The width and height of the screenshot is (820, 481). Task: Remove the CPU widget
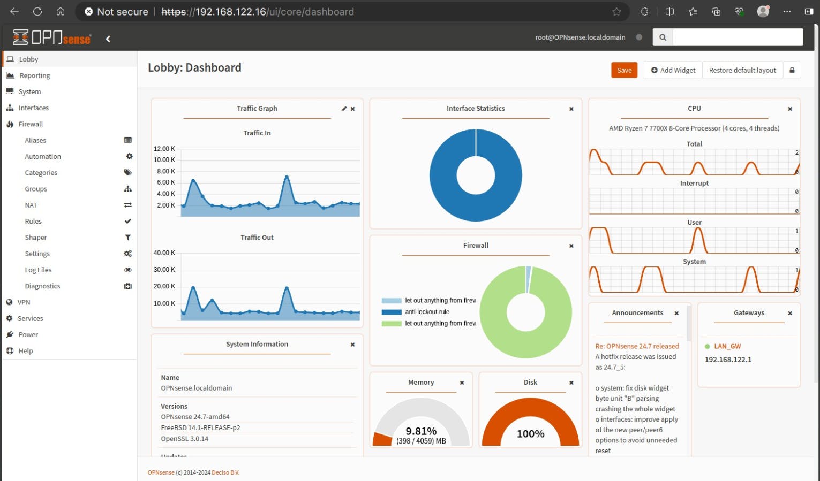(x=789, y=109)
